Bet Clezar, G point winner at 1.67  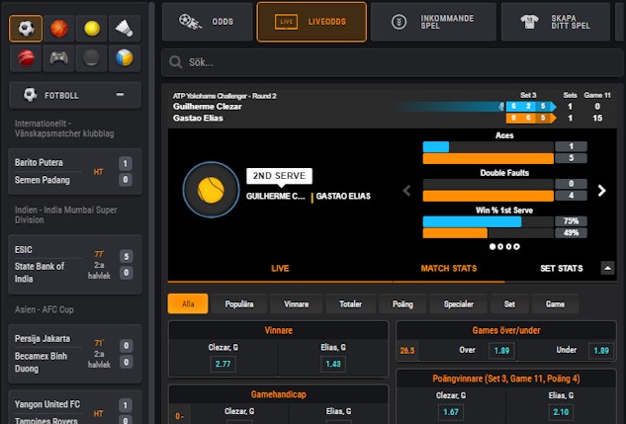451,412
